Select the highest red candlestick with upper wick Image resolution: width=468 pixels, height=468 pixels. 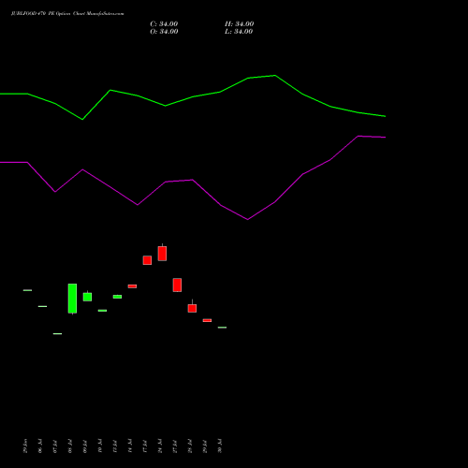(x=162, y=253)
